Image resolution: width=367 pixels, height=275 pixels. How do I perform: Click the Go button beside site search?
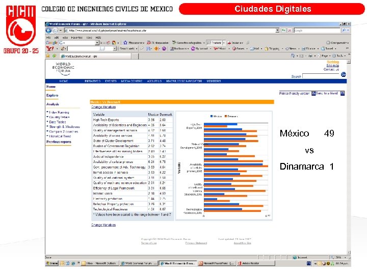(344, 74)
